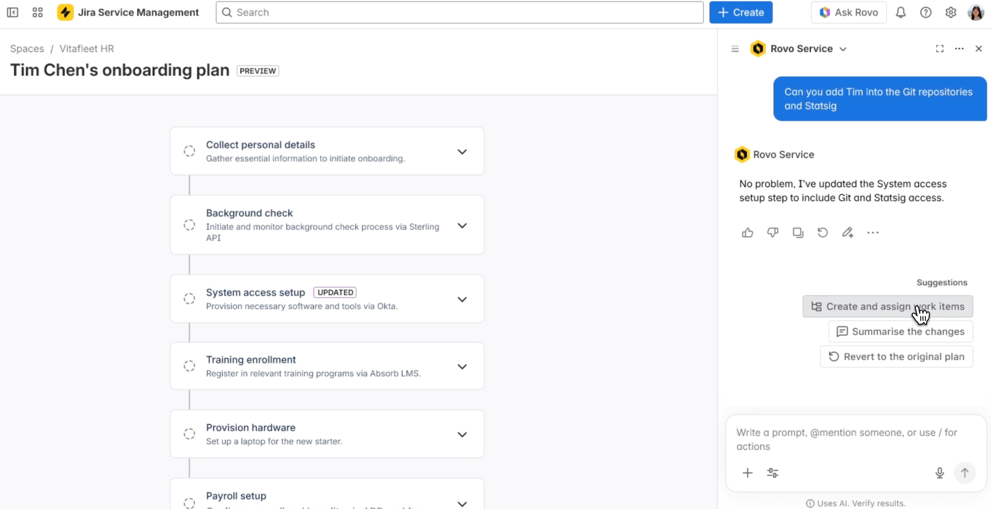Toggle the Training enrollment status circle

click(x=189, y=366)
